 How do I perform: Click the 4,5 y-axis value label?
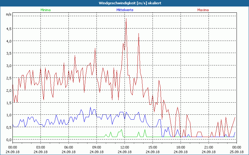[9, 29]
